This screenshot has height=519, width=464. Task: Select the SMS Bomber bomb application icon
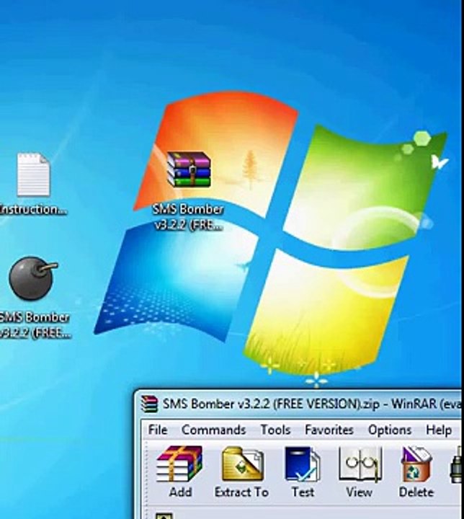(35, 297)
